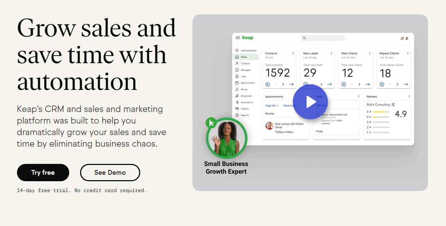446x226 pixels.
Task: Expand the Copy link dropdown
Action: 272,106
